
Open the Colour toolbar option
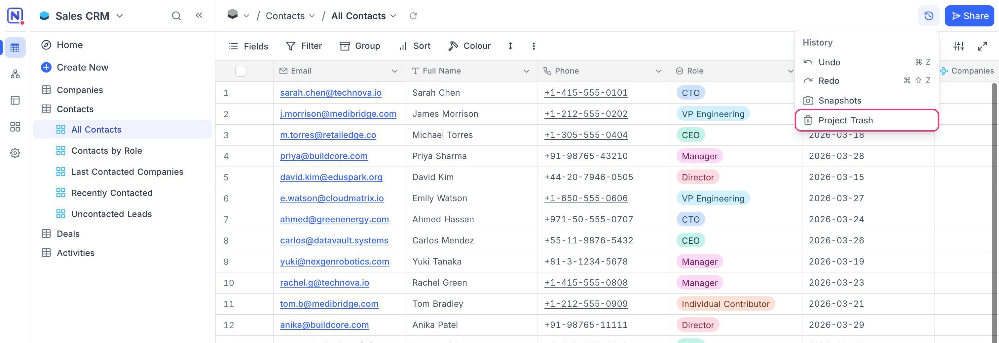coord(470,46)
